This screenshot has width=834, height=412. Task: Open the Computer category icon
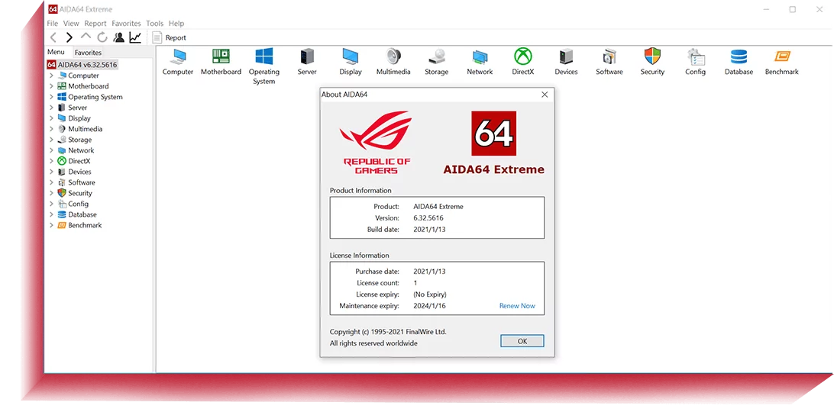pos(178,56)
